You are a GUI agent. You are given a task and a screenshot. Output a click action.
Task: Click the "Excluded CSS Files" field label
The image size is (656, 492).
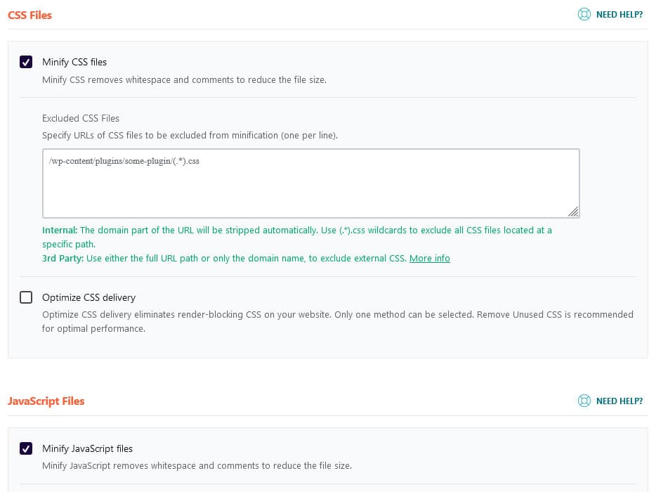81,118
